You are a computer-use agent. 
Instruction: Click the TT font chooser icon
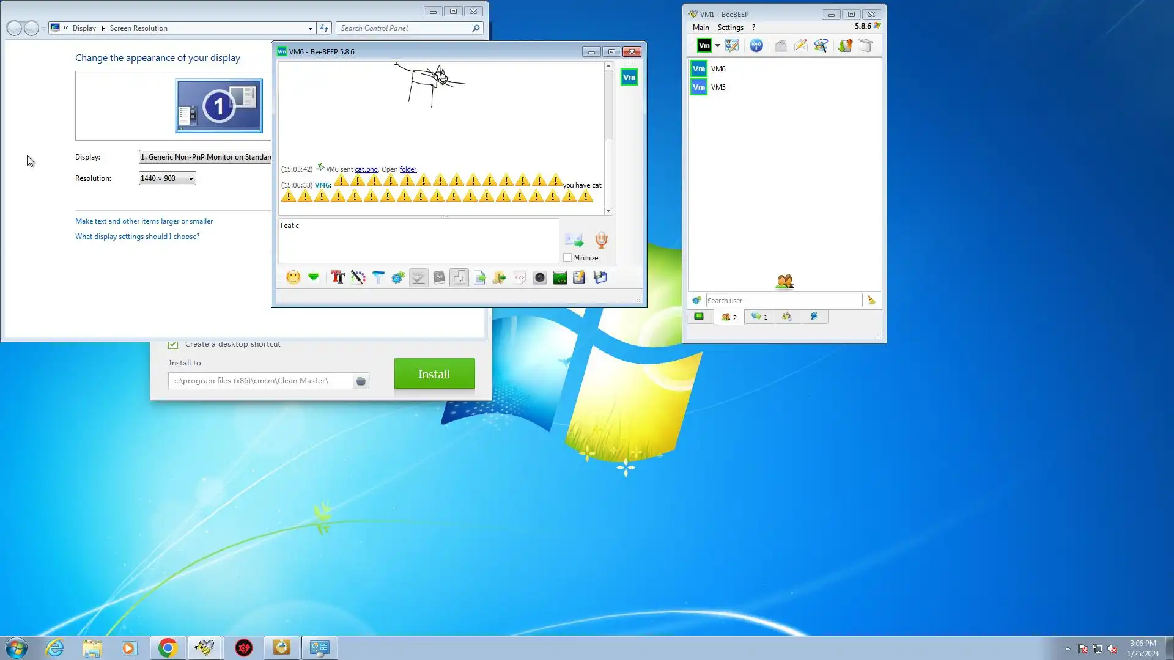coord(338,277)
